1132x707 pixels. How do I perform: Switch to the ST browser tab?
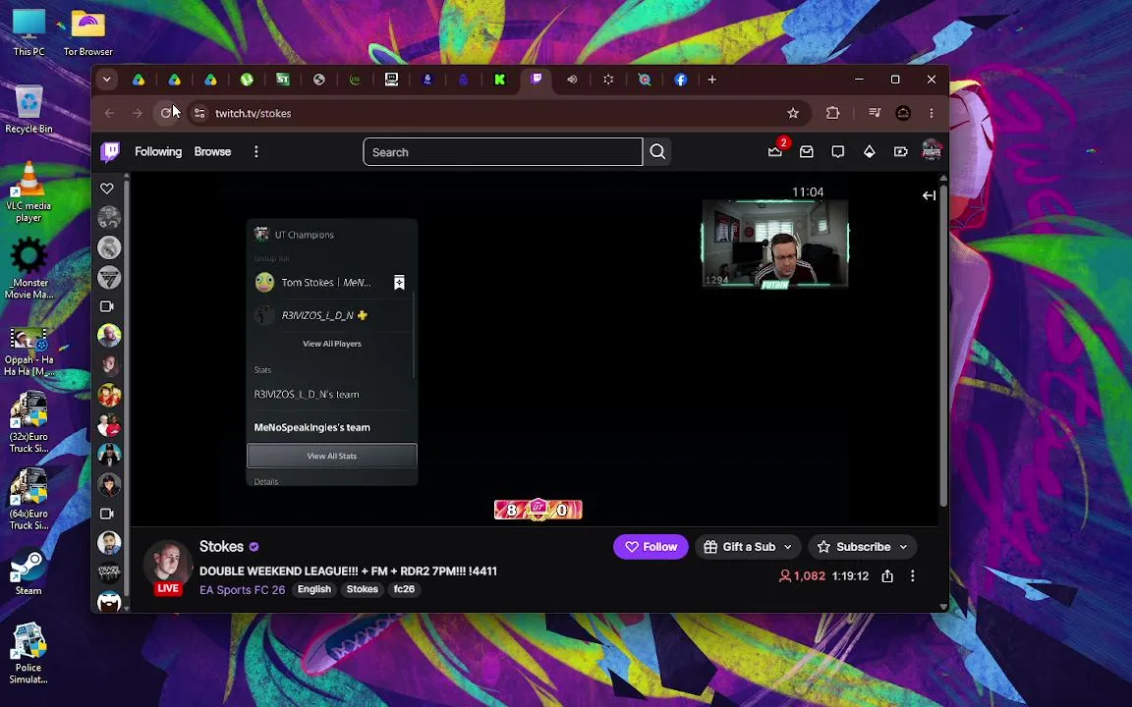[283, 80]
